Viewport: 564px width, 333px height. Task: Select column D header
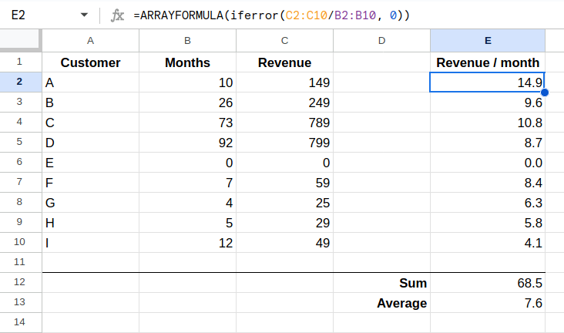tap(382, 41)
